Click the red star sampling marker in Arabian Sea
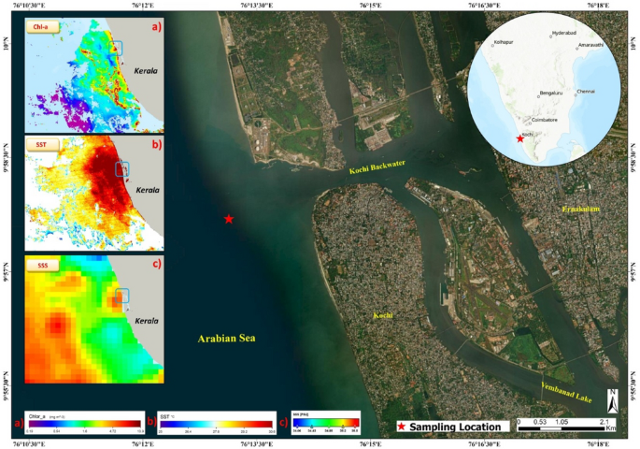Viewport: 640px width, 449px height. (x=229, y=219)
